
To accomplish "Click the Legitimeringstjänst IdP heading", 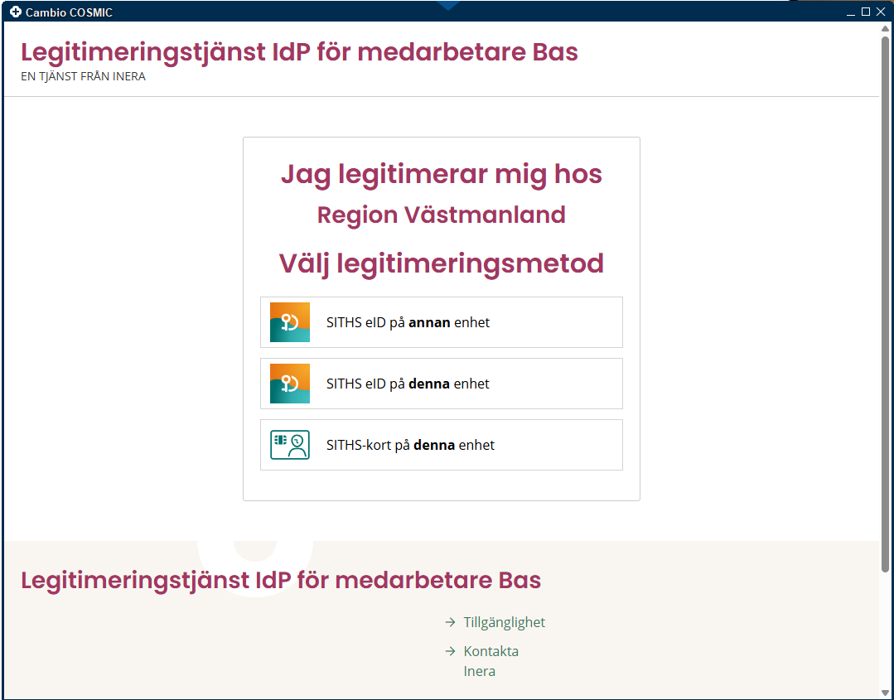I will tap(299, 51).
